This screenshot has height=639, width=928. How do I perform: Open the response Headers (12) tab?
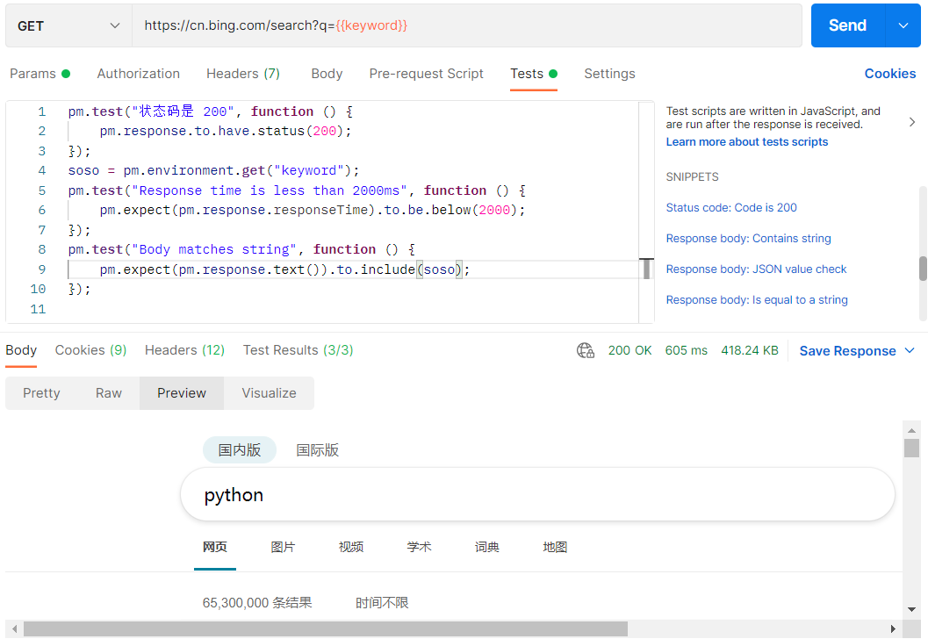(184, 350)
